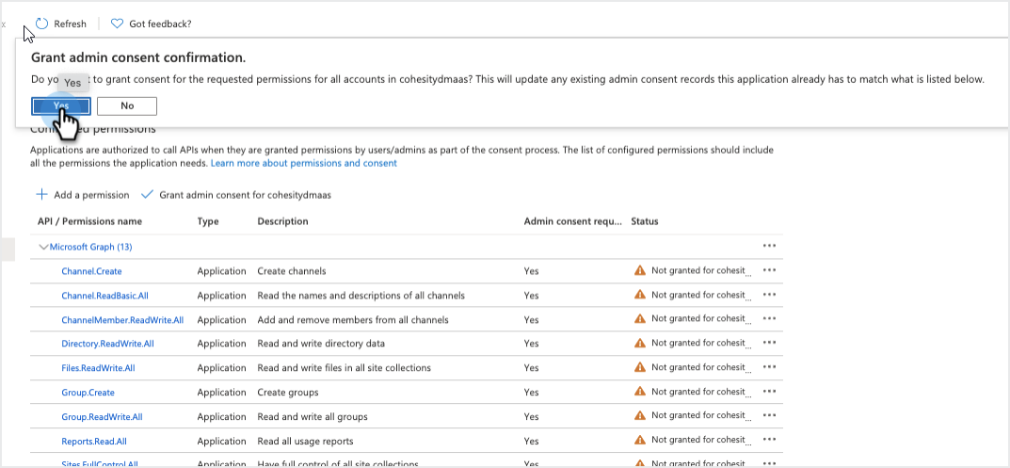Click 'Read and write all groups' description
This screenshot has height=468, width=1010.
313,416
